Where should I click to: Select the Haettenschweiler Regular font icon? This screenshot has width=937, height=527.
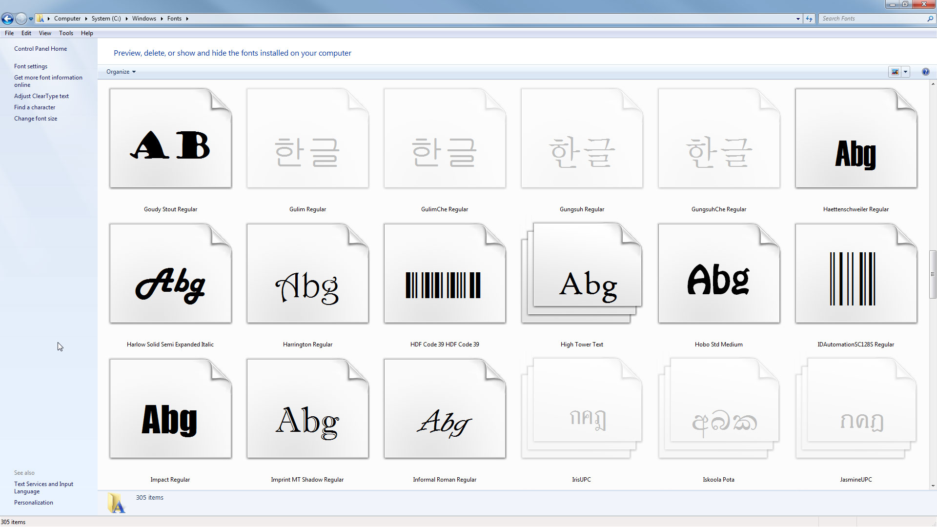[856, 139]
